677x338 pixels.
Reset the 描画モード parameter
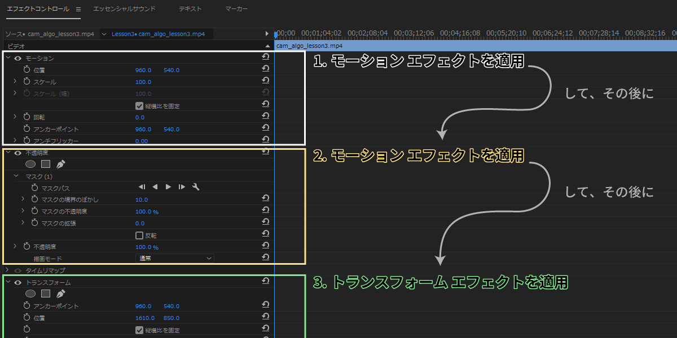click(265, 257)
